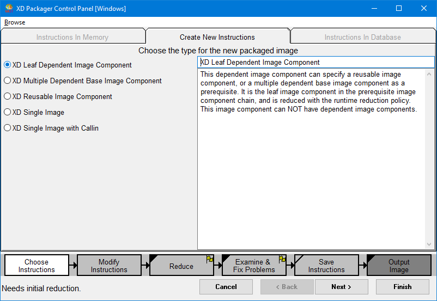The height and width of the screenshot is (301, 437).
Task: Switch to the Create New Instructions tab
Action: [217, 37]
